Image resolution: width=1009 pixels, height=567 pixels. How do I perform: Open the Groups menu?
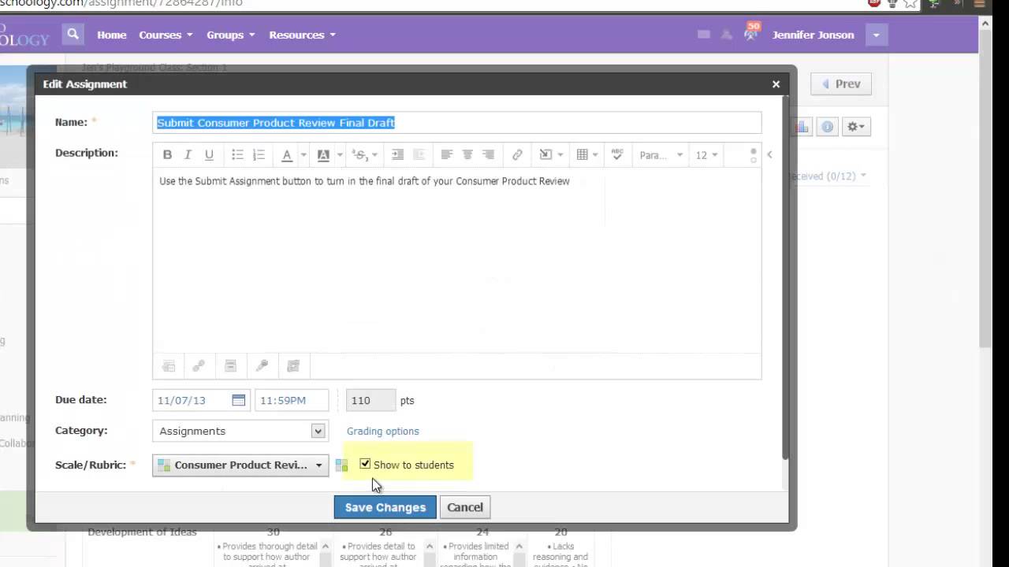click(230, 35)
